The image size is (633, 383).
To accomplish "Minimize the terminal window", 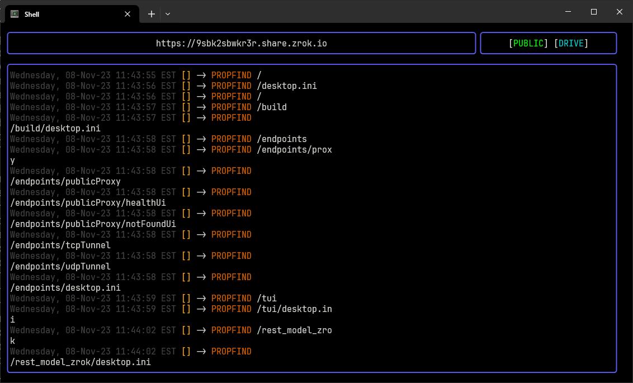I will coord(568,12).
